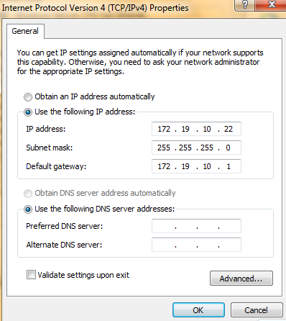Click the help question mark button
Image resolution: width=286 pixels, height=321 pixels.
click(x=244, y=5)
